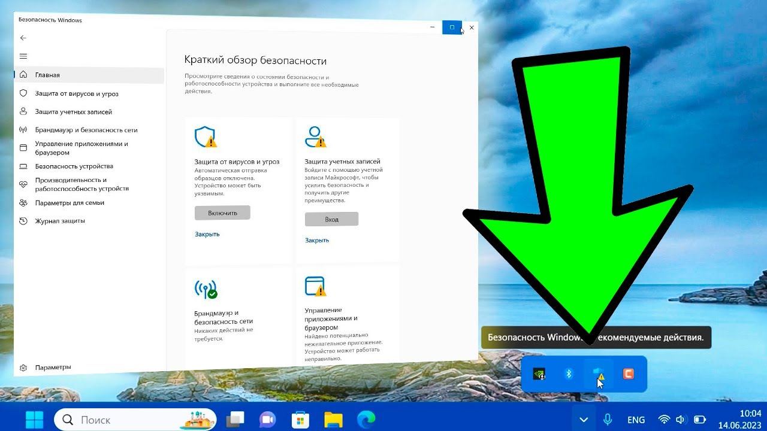Open the Главная home page
The width and height of the screenshot is (767, 431).
click(47, 75)
